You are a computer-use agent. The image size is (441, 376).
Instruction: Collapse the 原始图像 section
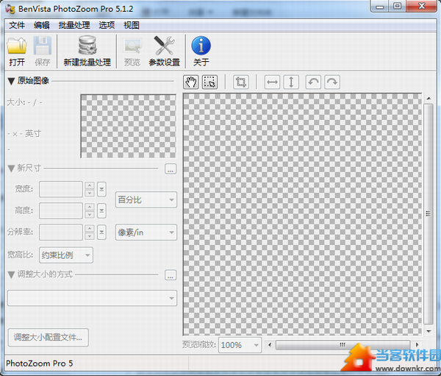[x=11, y=82]
